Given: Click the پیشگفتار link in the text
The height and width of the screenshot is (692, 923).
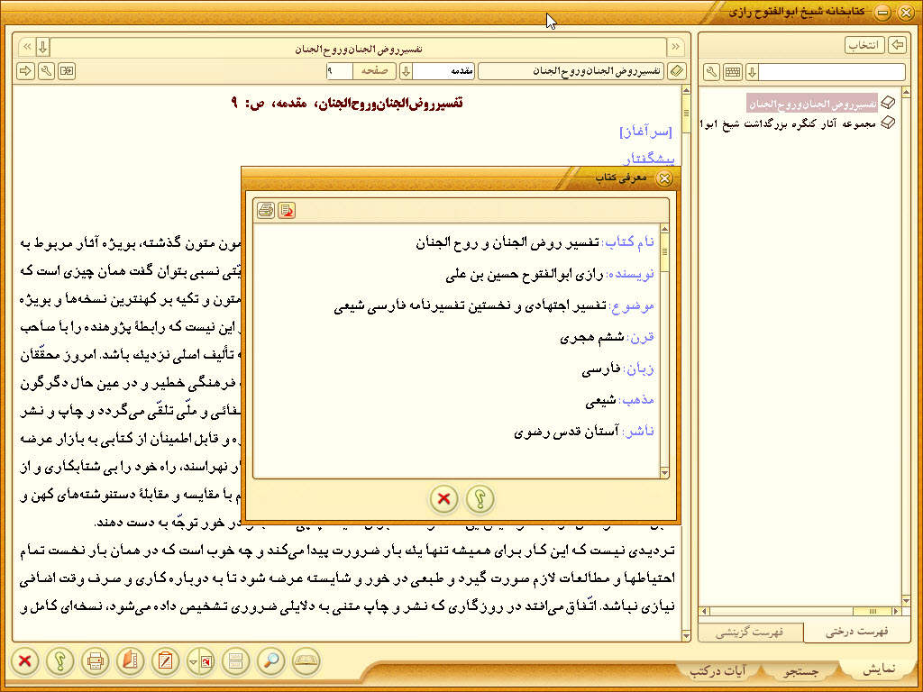Looking at the screenshot, I should pyautogui.click(x=649, y=159).
